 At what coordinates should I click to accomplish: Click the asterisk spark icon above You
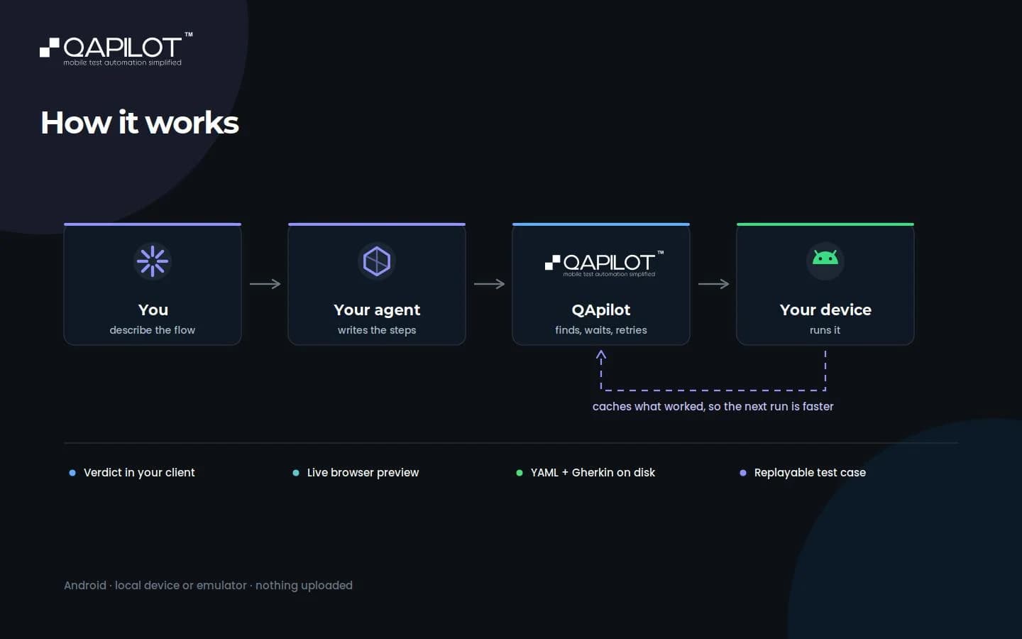153,261
